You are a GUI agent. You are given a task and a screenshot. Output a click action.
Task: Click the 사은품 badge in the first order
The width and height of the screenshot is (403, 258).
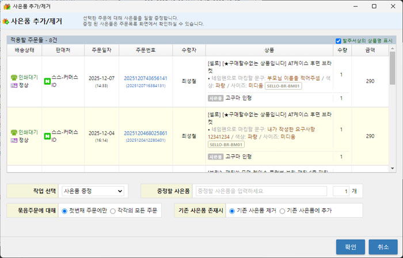[x=215, y=98]
